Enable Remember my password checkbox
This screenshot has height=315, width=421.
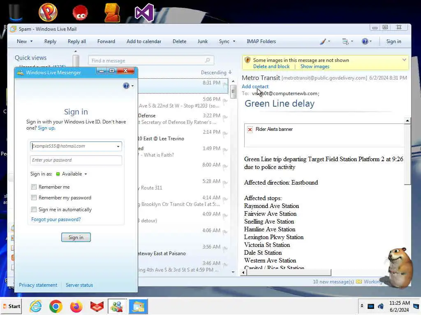click(34, 197)
